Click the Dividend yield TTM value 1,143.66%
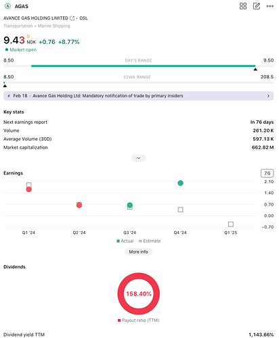Screen dimensions: 279x338 (261, 335)
